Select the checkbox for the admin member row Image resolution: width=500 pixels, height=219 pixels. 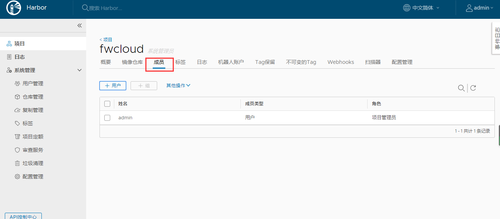coord(107,117)
